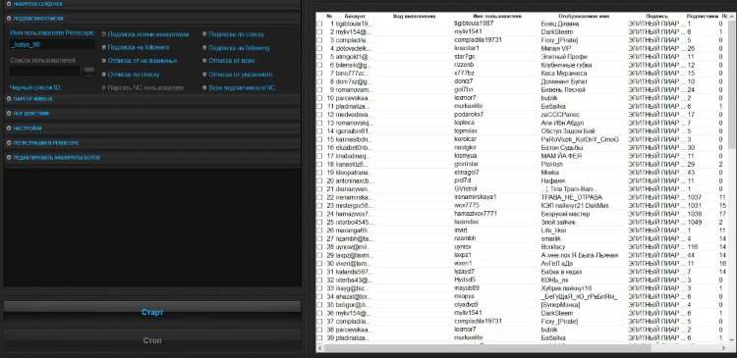This screenshot has height=358, width=737.
Task: Check the box for account row 1
Action: click(x=319, y=24)
